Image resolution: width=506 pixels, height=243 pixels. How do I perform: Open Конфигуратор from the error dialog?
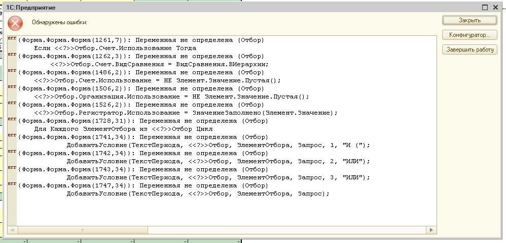469,35
